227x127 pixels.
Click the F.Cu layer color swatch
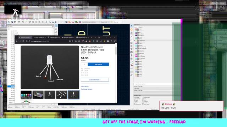(x=136, y=29)
